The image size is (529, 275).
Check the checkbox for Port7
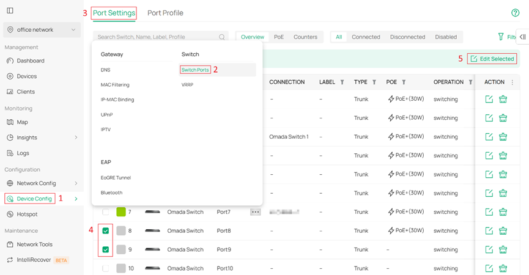coord(106,212)
